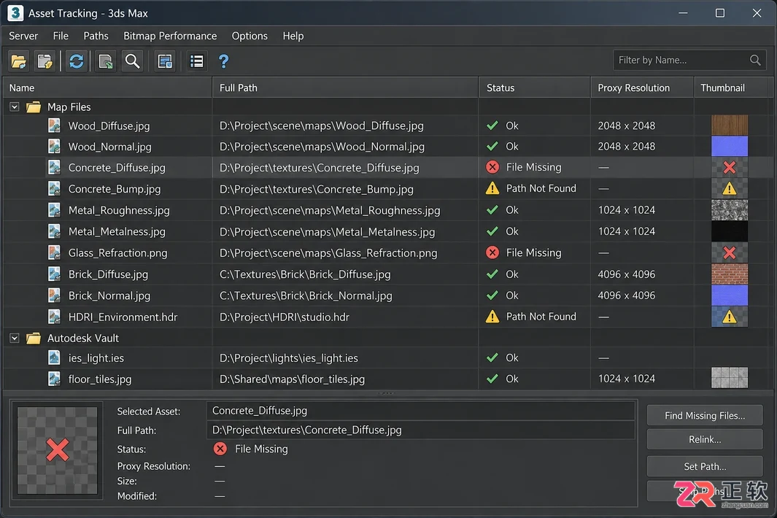Click the Refresh toolbar icon
This screenshot has height=518, width=777.
click(77, 61)
